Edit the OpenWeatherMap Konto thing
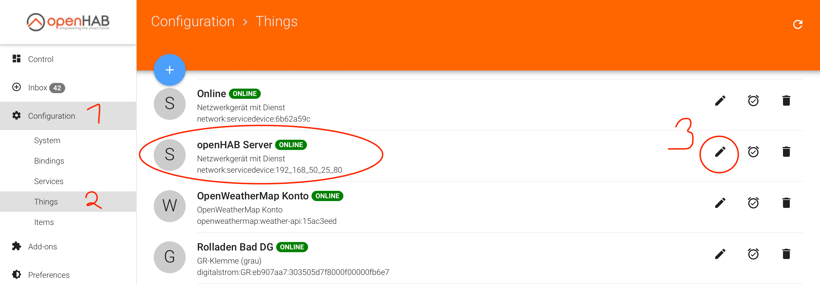This screenshot has height=284, width=820. coord(720,203)
